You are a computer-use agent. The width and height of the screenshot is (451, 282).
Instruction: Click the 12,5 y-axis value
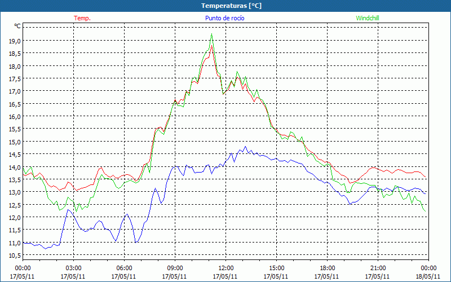[x=15, y=205]
